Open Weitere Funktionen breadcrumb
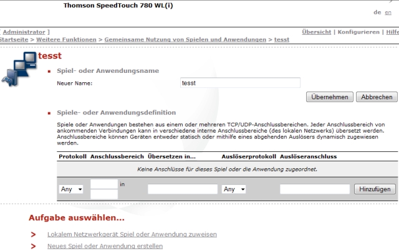 tap(67, 40)
